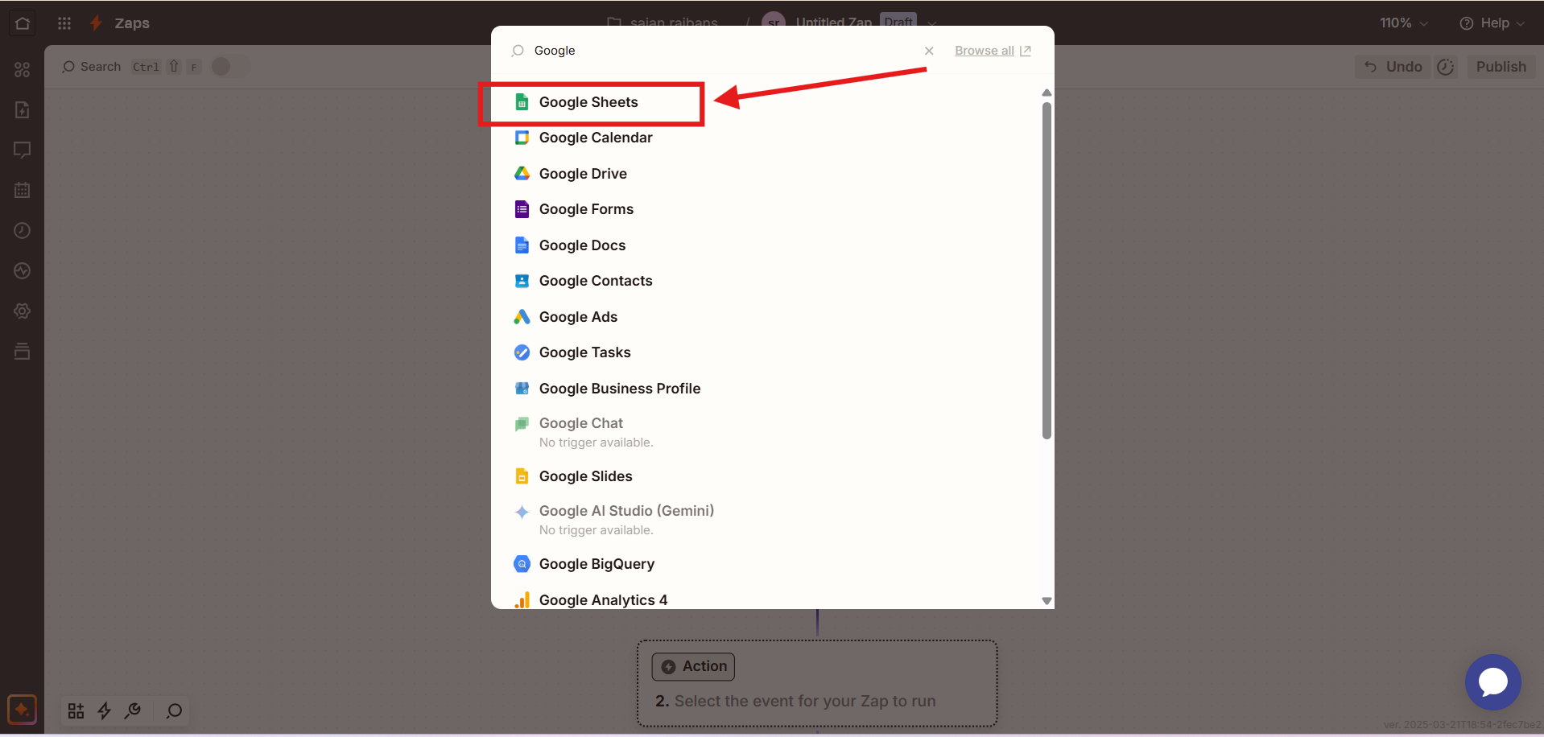Click the lightning bolt icon in bottom toolbar

104,710
